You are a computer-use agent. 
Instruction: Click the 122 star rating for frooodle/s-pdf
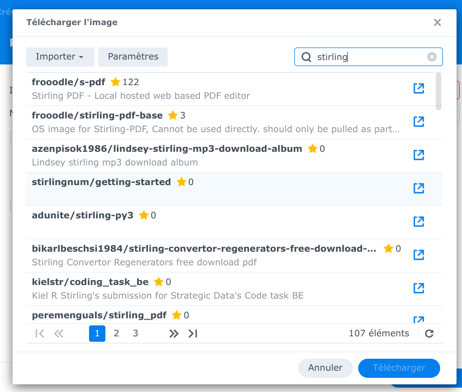(125, 82)
